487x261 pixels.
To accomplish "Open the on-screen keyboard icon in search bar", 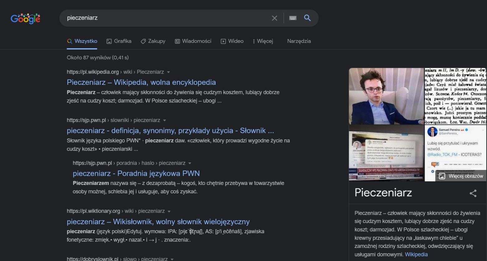I will click(x=292, y=18).
